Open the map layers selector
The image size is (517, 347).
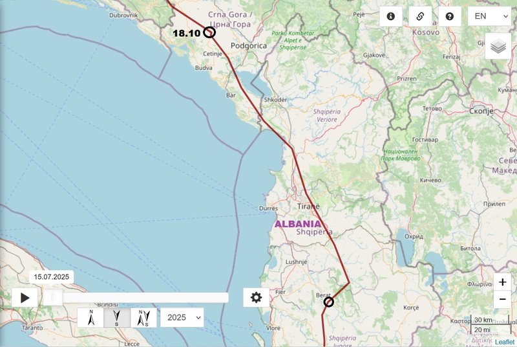click(498, 46)
